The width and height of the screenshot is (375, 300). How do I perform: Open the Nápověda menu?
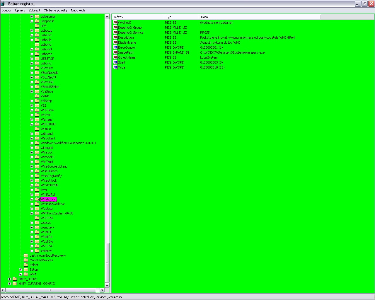(78, 10)
